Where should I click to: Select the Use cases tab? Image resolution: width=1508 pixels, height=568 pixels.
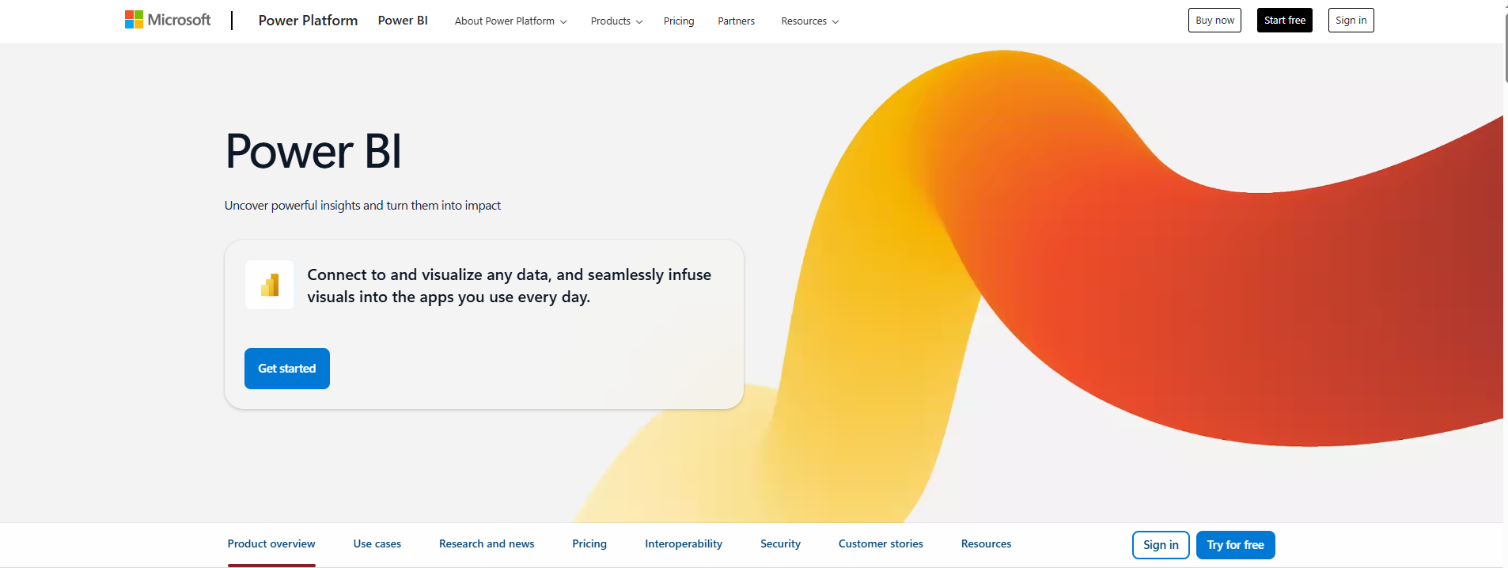click(377, 544)
